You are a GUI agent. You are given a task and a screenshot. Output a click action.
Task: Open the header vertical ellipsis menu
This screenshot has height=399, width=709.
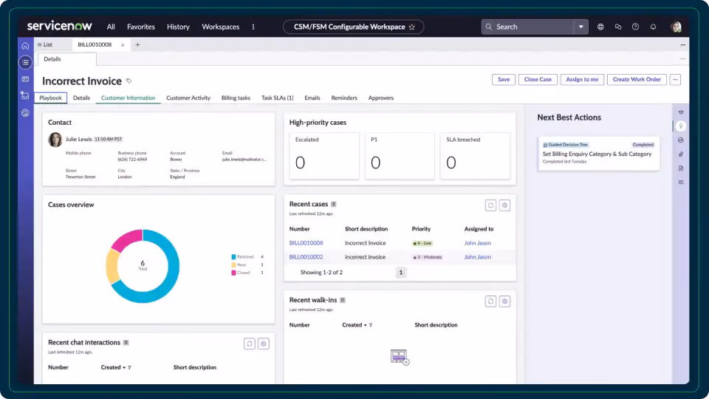coord(253,27)
